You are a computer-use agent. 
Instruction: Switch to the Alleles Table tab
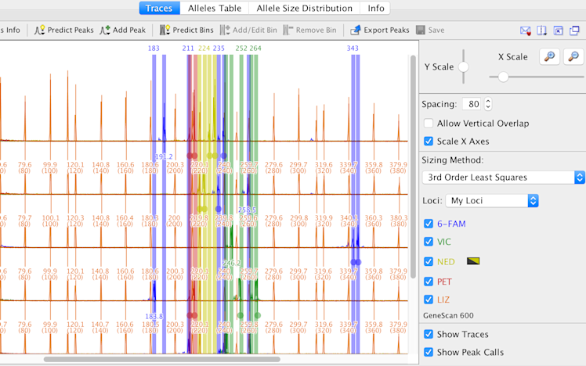(x=214, y=9)
